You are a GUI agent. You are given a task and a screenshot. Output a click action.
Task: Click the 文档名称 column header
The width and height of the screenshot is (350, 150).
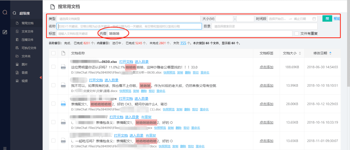[78, 53]
